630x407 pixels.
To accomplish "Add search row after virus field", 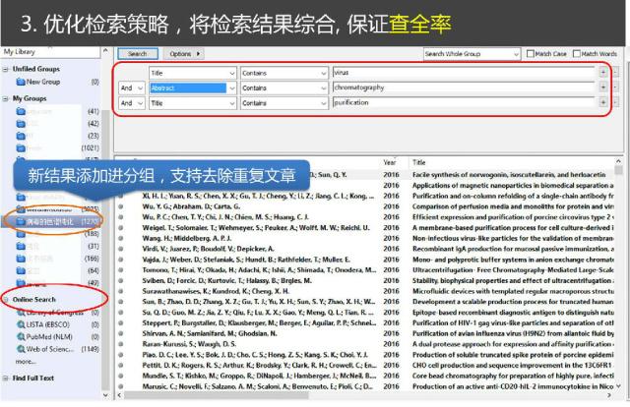I will pyautogui.click(x=603, y=73).
